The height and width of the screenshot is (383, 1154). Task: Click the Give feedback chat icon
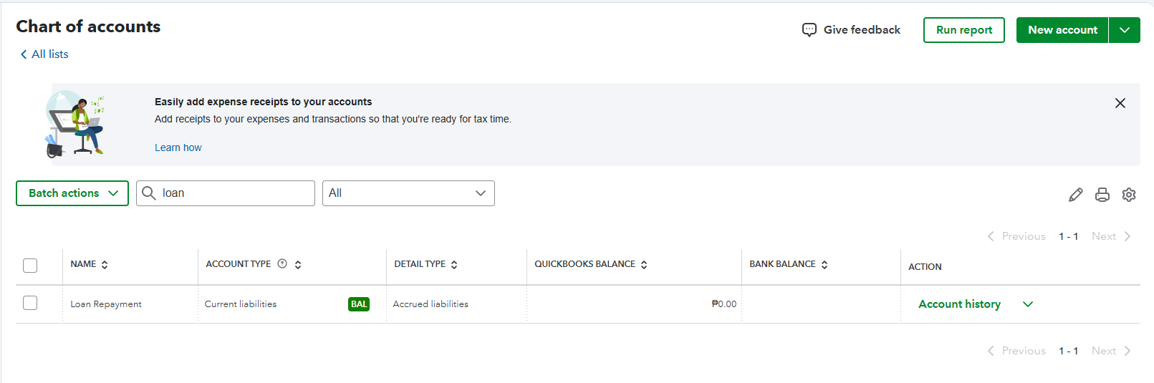point(809,30)
